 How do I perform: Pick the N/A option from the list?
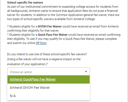pyautogui.click(x=49, y=96)
